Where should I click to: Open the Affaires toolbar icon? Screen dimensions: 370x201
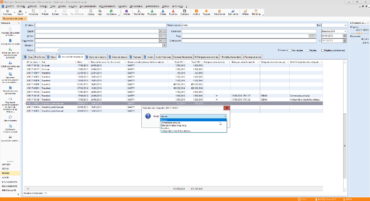[x=245, y=12]
